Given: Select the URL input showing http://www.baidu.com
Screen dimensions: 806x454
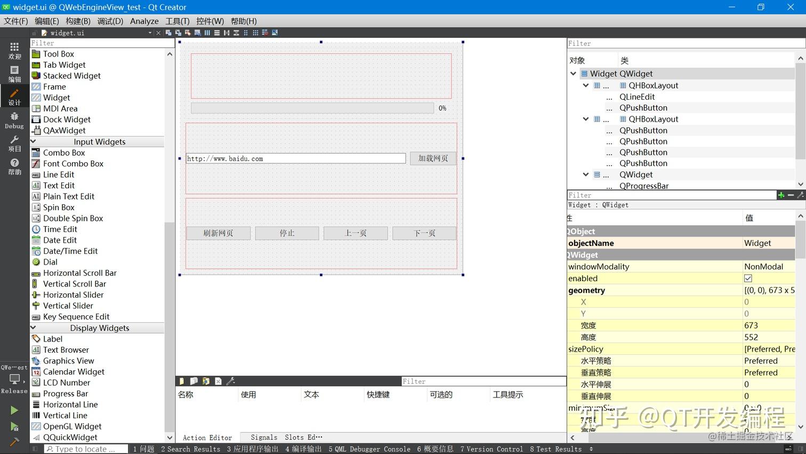Looking at the screenshot, I should [x=295, y=158].
